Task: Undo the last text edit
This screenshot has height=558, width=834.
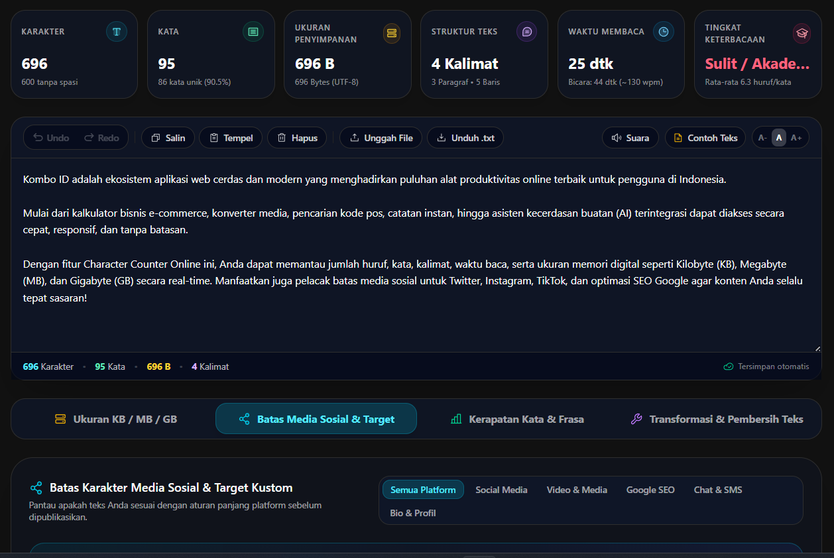Action: coord(52,138)
